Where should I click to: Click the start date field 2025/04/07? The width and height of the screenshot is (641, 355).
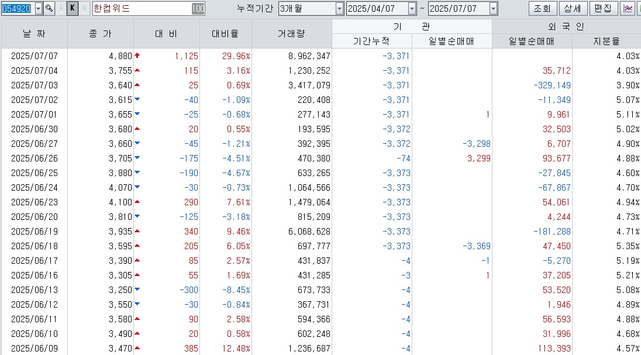pos(377,9)
